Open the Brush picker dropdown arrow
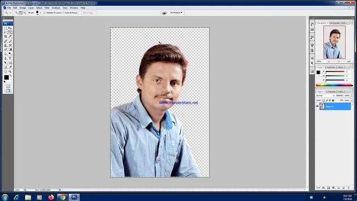 click(x=41, y=13)
